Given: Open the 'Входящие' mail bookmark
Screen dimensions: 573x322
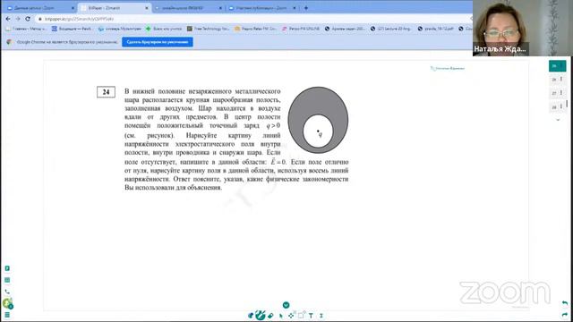Looking at the screenshot, I should [72, 29].
